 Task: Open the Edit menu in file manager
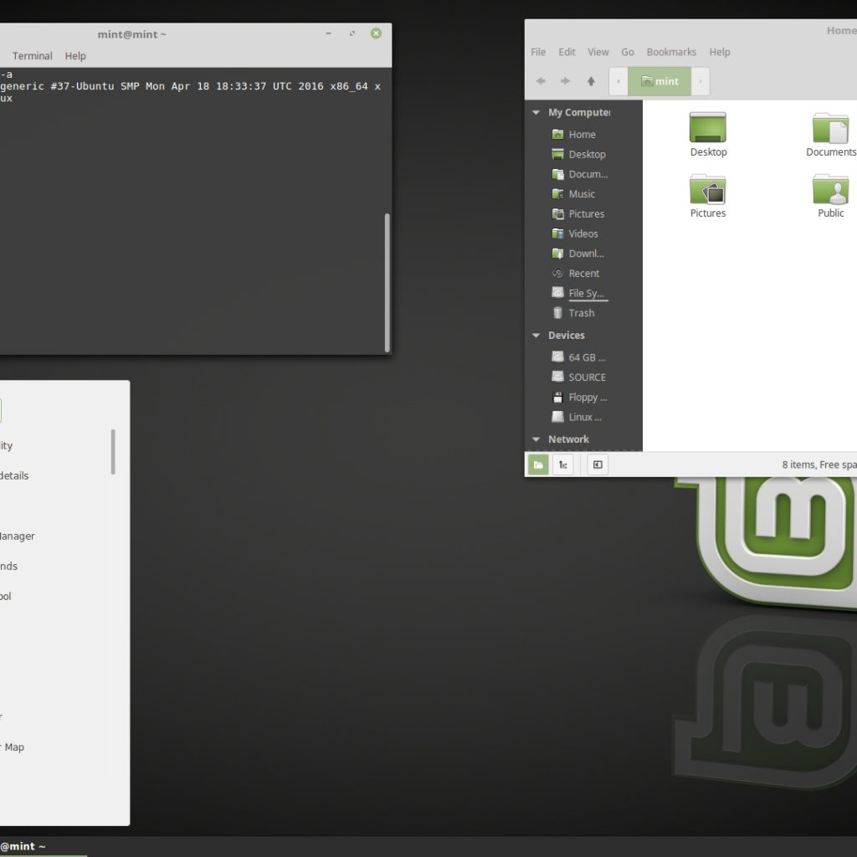click(567, 52)
